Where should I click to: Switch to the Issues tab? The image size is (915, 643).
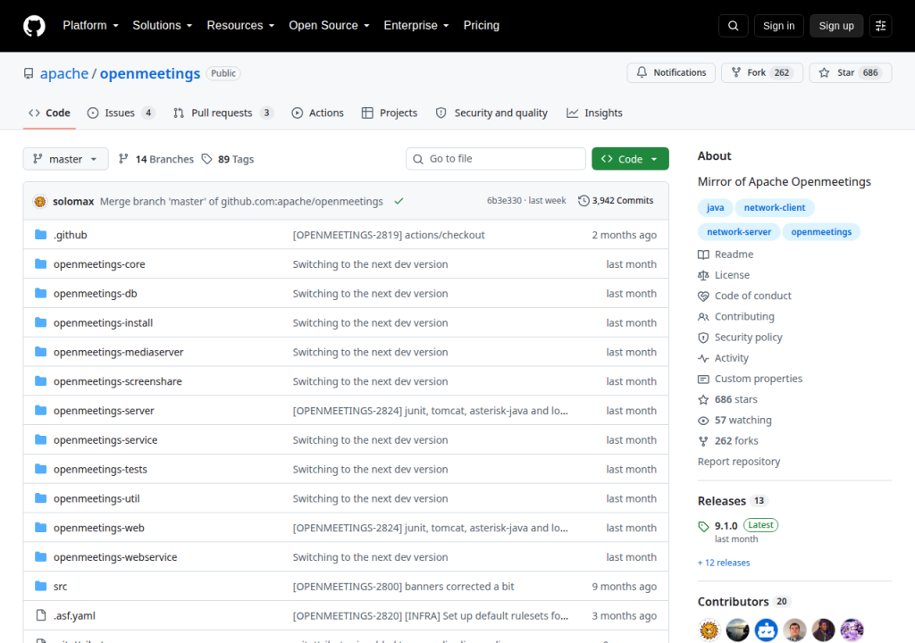click(x=121, y=113)
